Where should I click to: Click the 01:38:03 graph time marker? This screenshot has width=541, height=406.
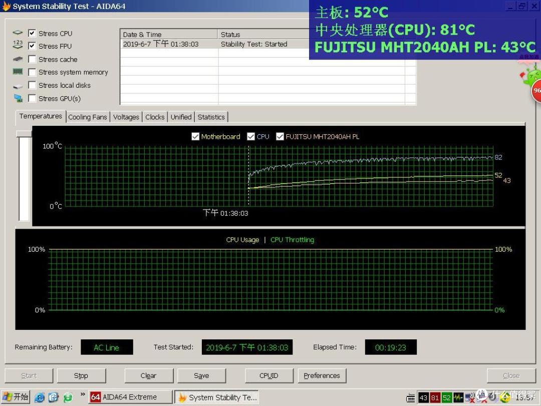coord(225,213)
